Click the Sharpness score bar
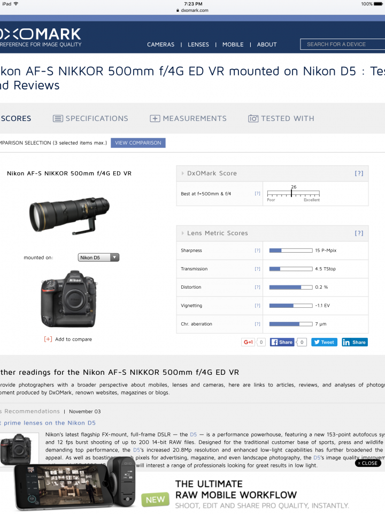This screenshot has height=514, width=385. click(291, 251)
